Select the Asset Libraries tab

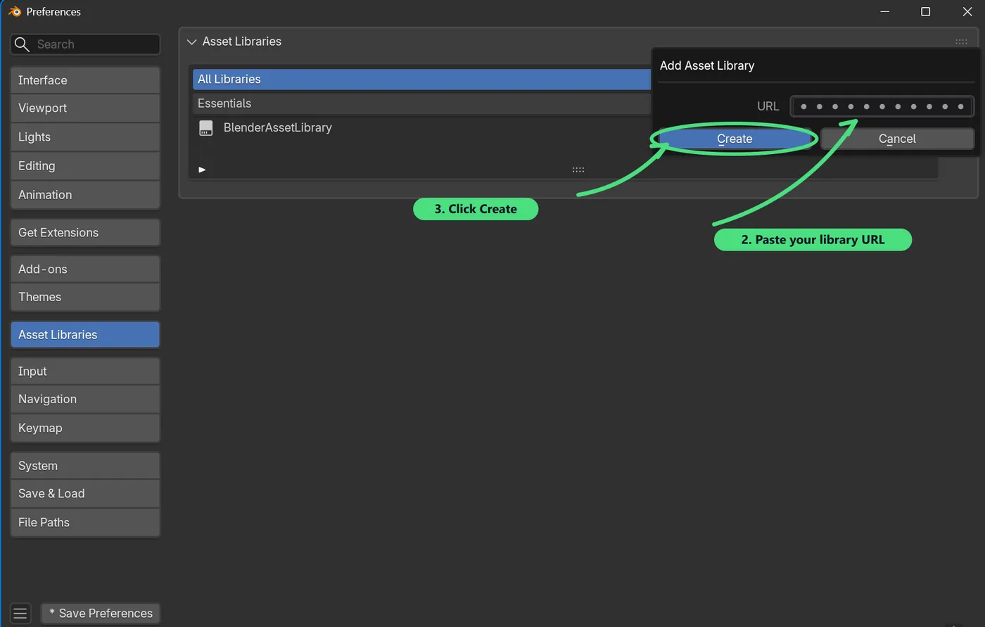click(x=85, y=334)
